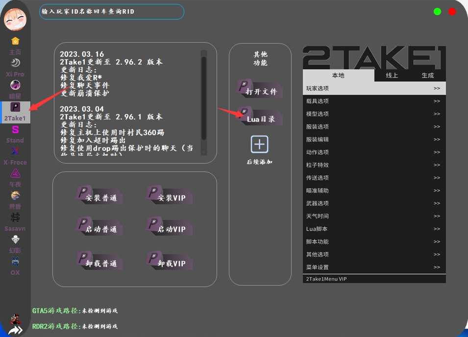The height and width of the screenshot is (337, 468).
Task: Select the 暗星 sidebar icon
Action: coord(15,85)
